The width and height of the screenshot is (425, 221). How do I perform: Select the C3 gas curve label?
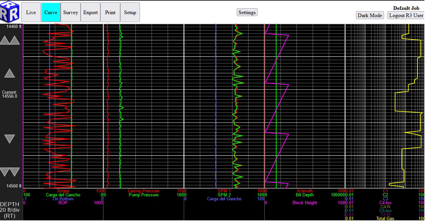click(385, 199)
